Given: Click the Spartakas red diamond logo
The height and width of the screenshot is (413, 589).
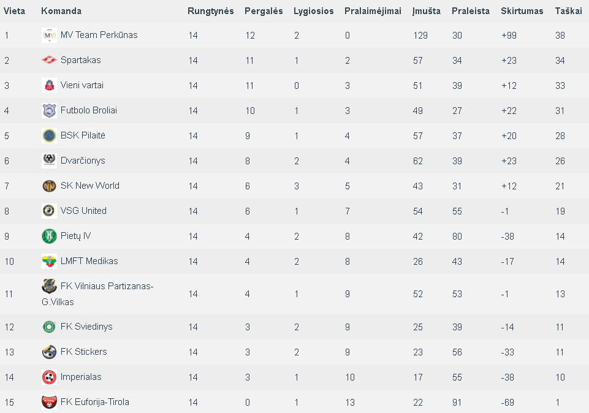Looking at the screenshot, I should pyautogui.click(x=49, y=60).
